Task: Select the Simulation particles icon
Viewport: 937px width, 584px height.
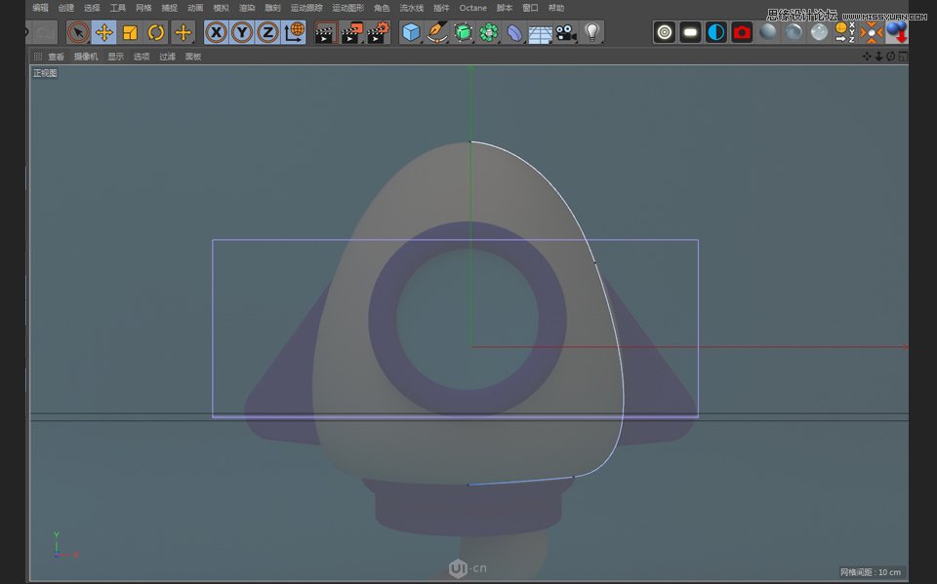Action: click(489, 31)
